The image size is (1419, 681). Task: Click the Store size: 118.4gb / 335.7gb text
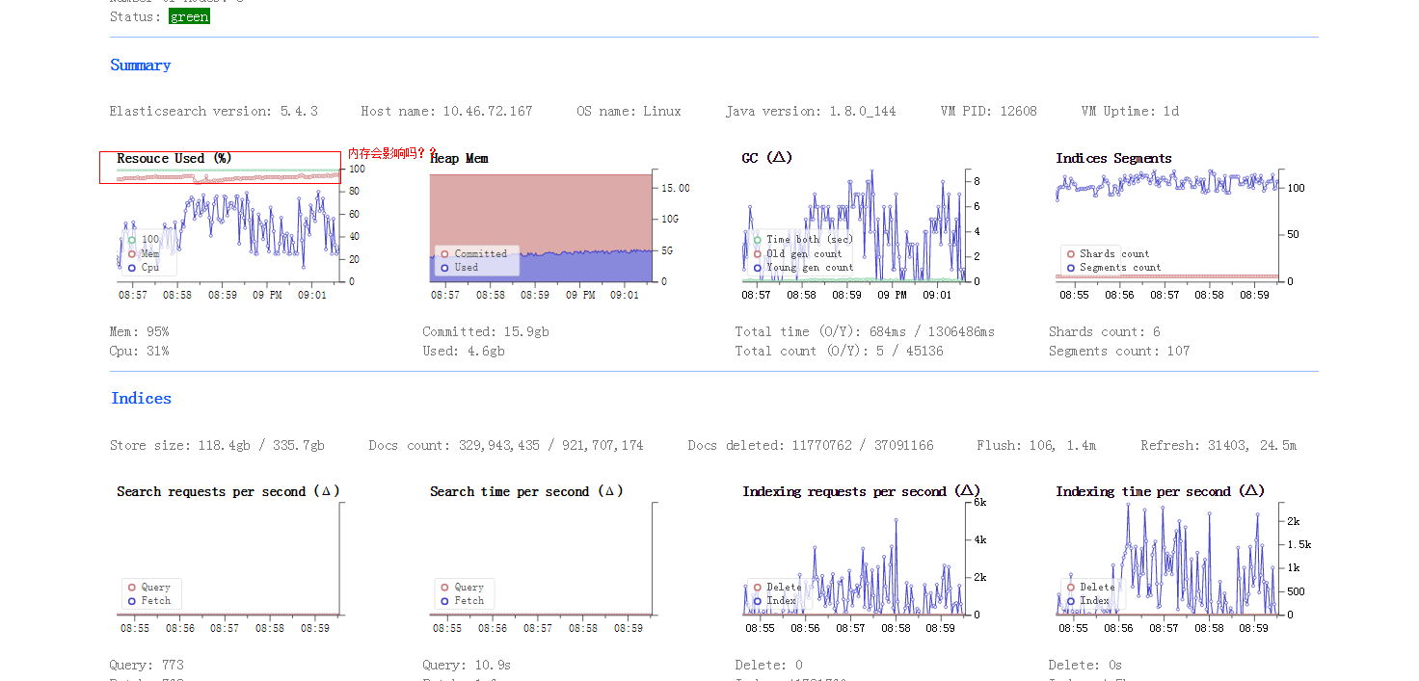pyautogui.click(x=217, y=446)
